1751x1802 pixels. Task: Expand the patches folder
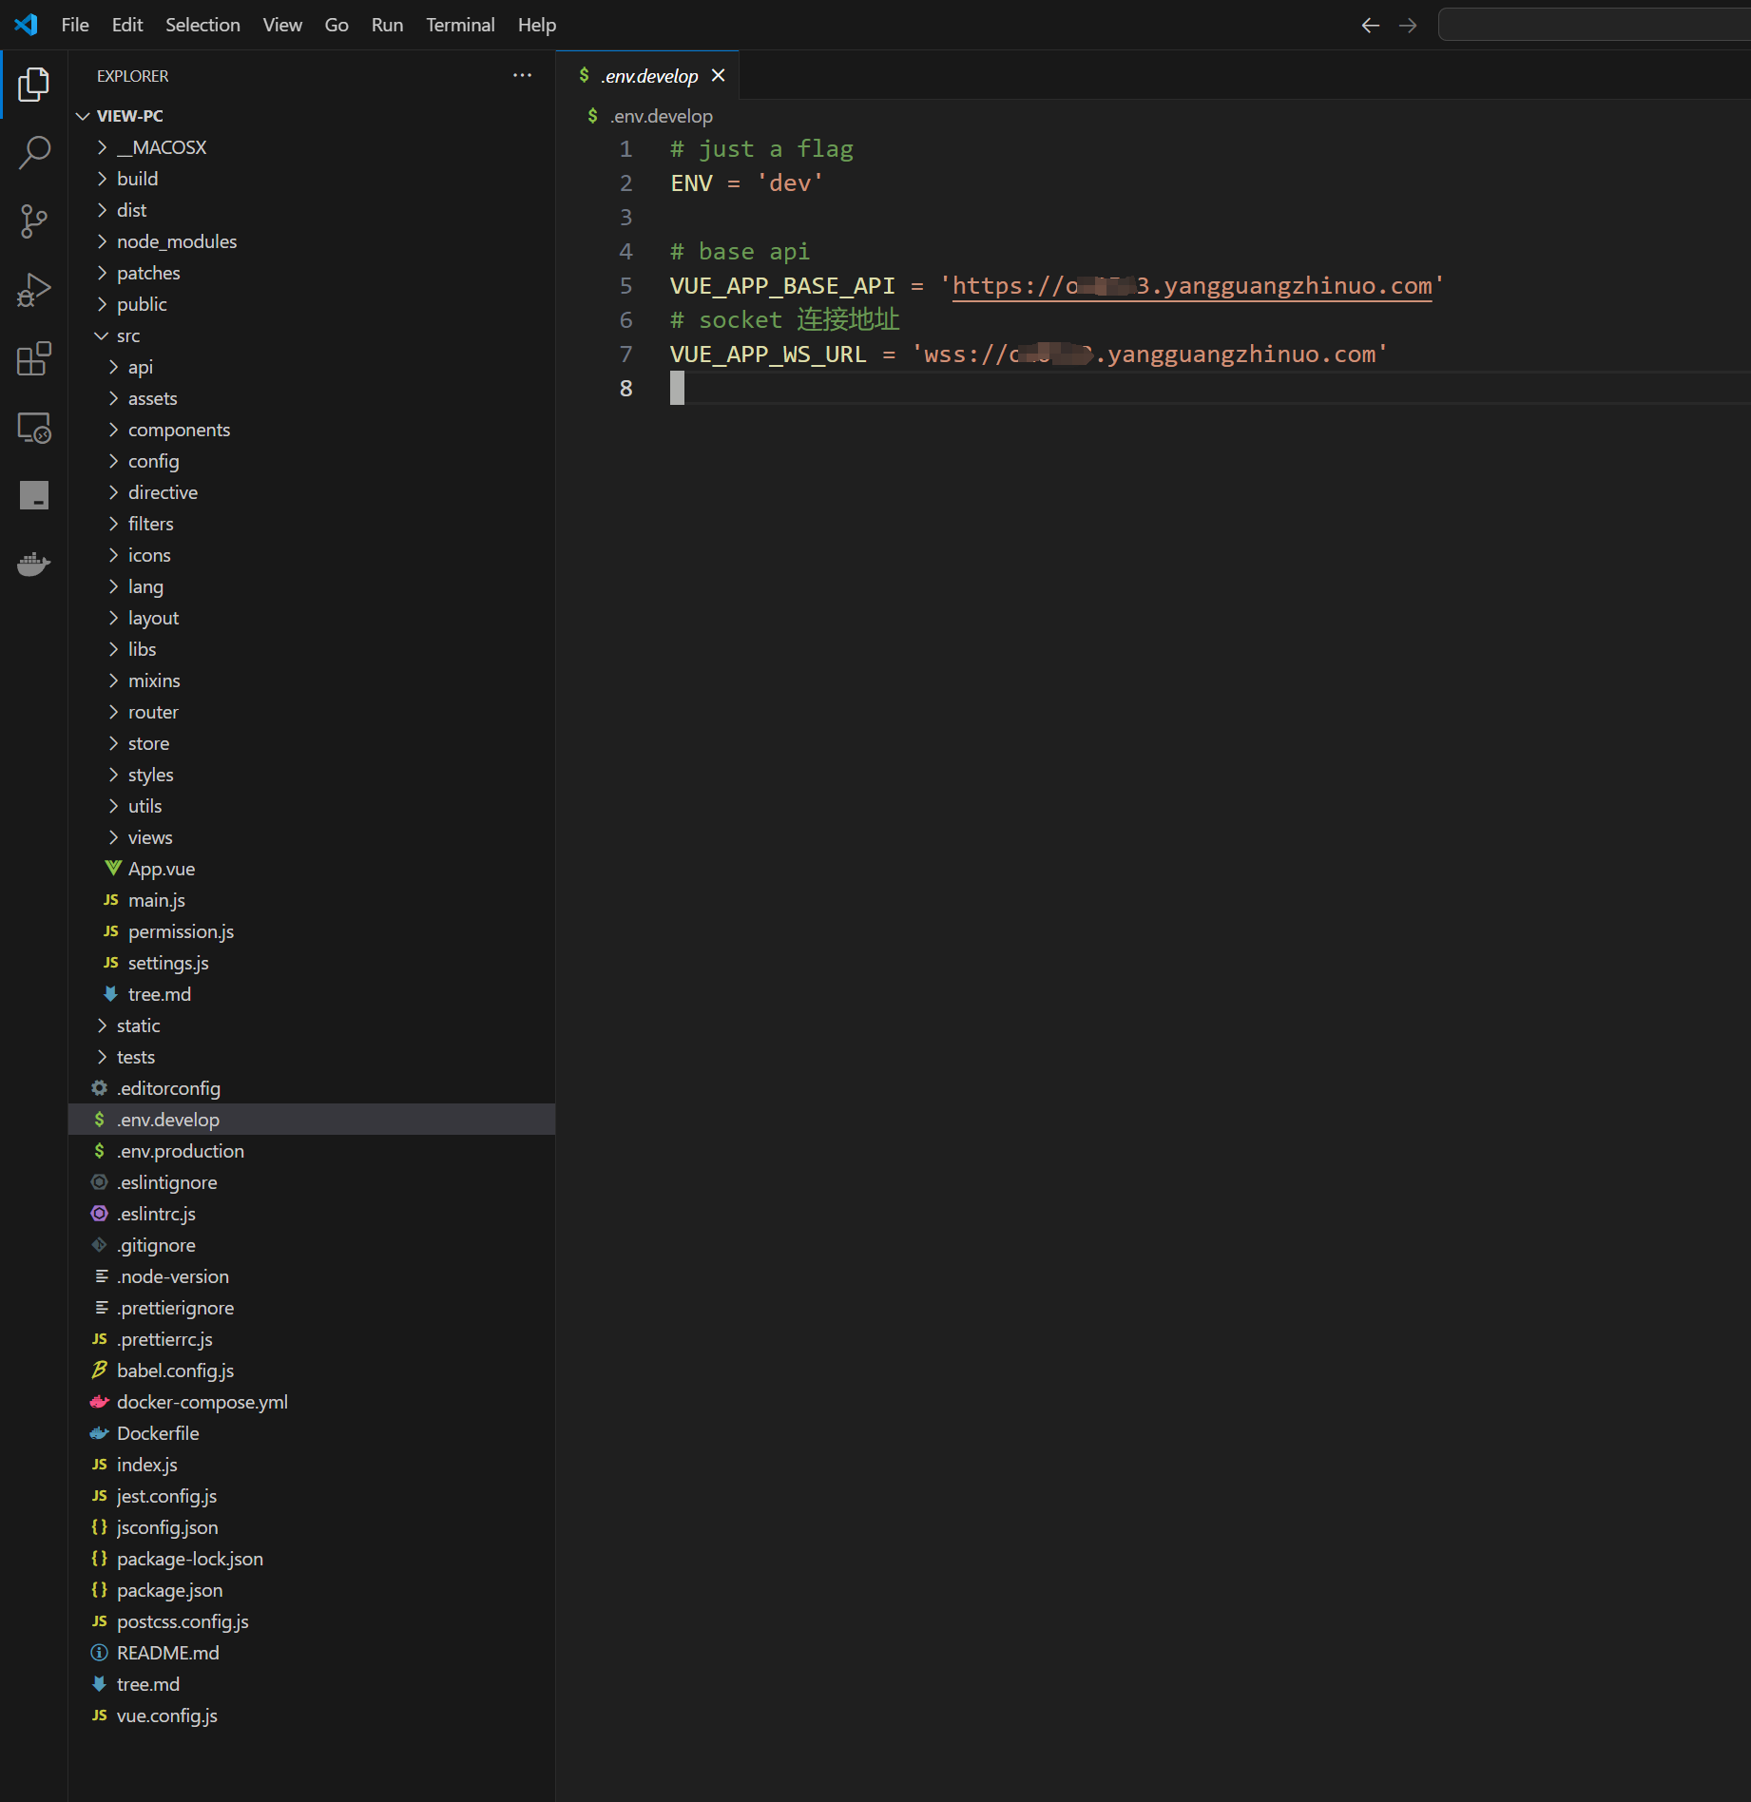102,273
